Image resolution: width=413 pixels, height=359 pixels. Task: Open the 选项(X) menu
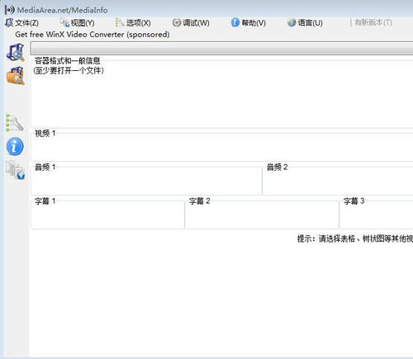(133, 23)
